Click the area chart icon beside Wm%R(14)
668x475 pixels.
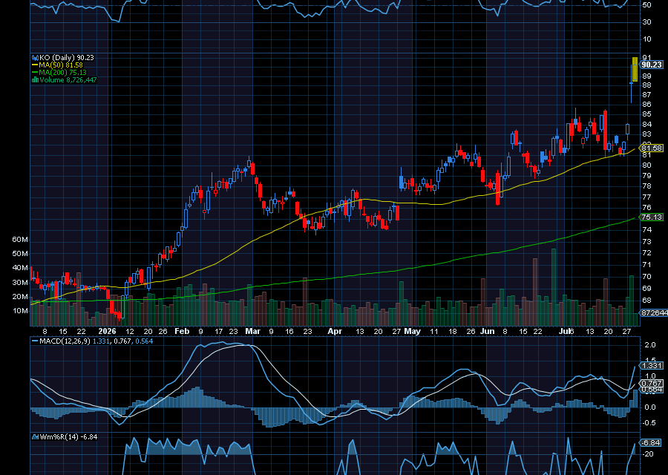36,436
